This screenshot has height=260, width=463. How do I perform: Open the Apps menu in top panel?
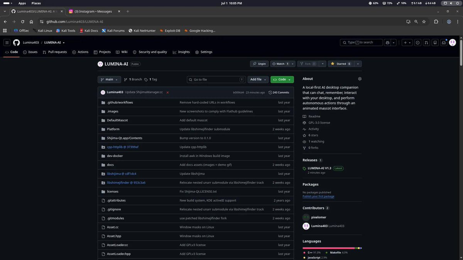click(x=22, y=3)
